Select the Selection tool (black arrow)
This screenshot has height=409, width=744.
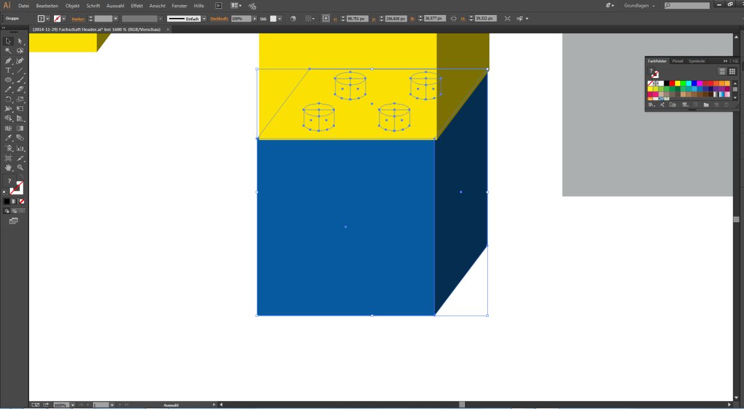pos(8,41)
